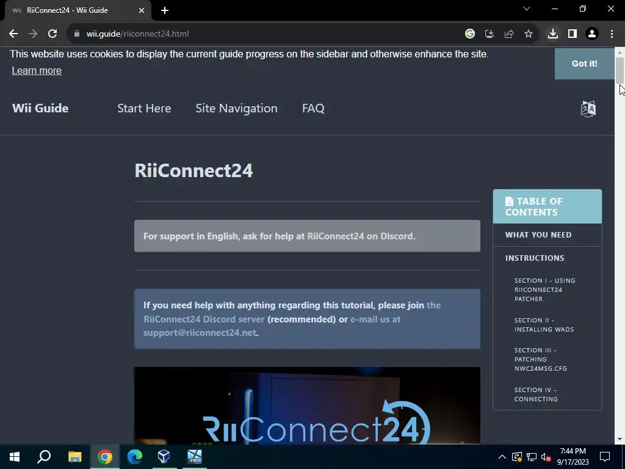625x469 pixels.
Task: Go to the Wii Guide home link
Action: (40, 109)
